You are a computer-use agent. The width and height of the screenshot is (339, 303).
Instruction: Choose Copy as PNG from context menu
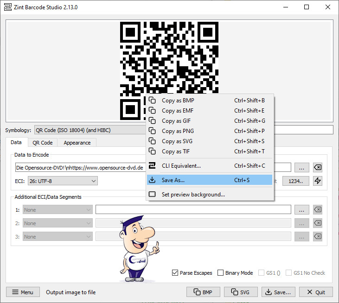pyautogui.click(x=178, y=131)
